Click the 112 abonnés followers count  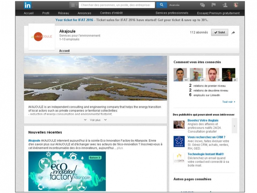tap(199, 33)
